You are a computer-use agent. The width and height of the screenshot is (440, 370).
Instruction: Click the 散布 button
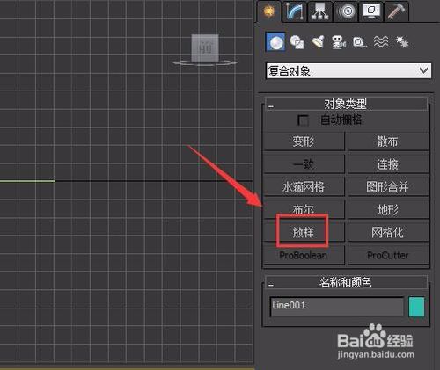(x=388, y=141)
